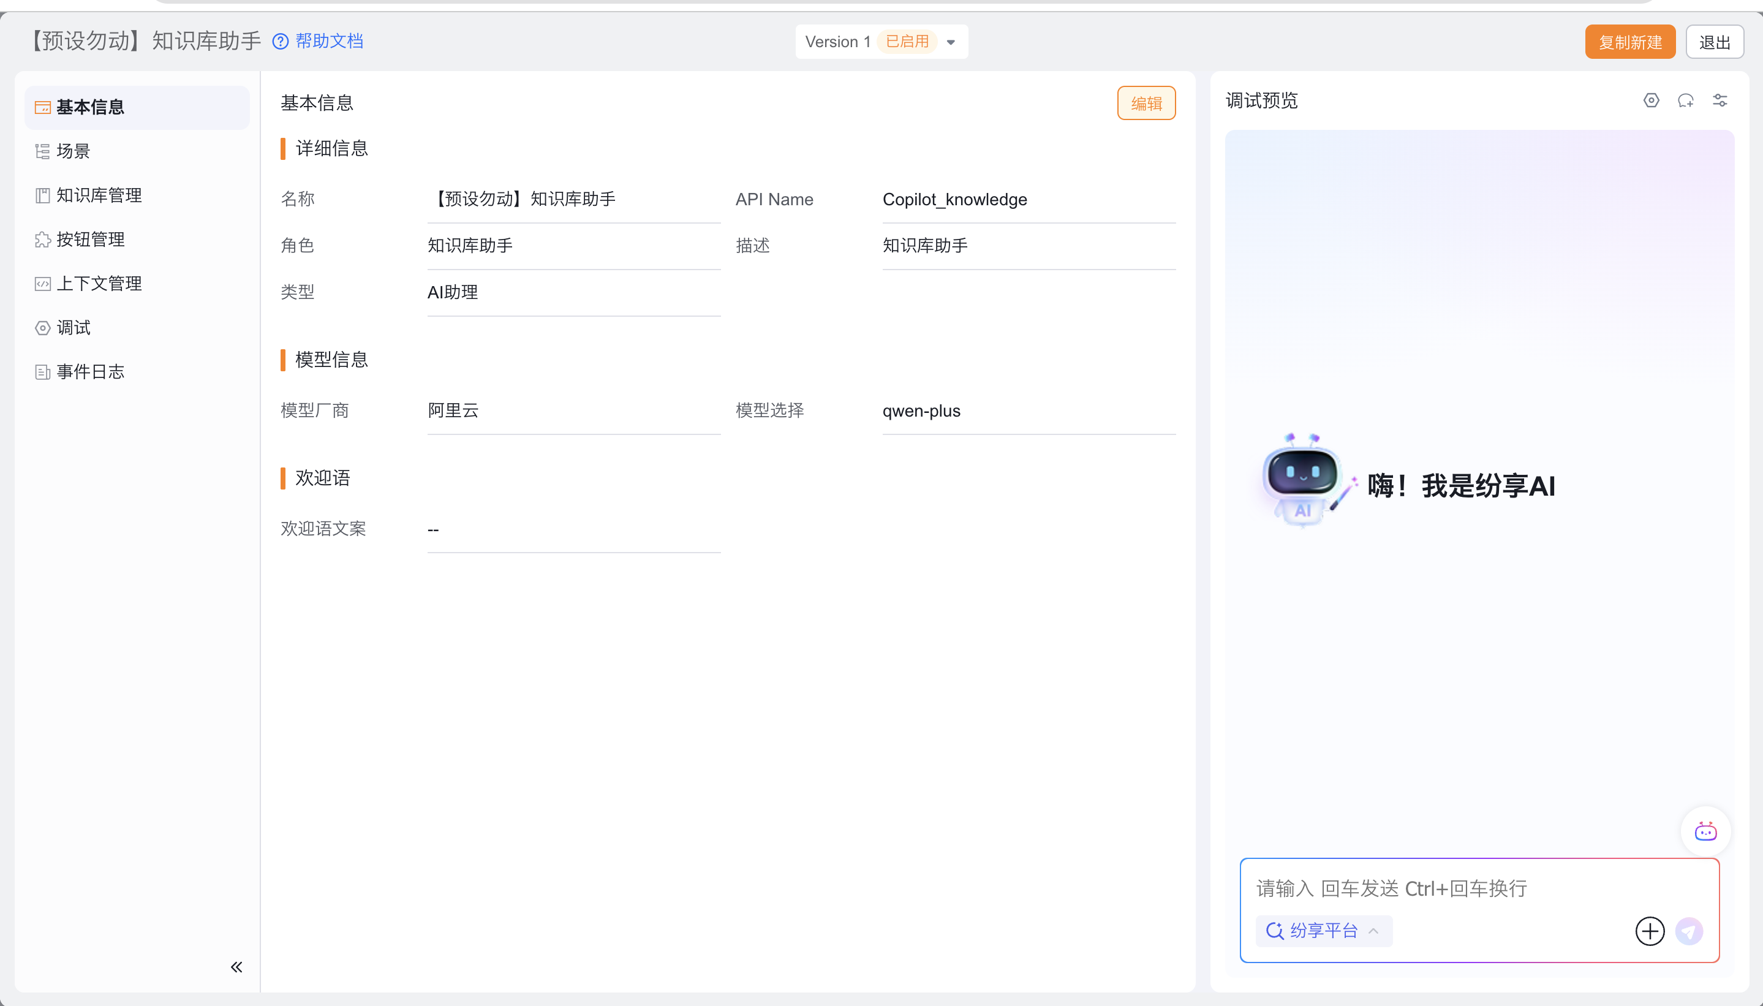Go to 按钮管理 menu item

click(91, 240)
